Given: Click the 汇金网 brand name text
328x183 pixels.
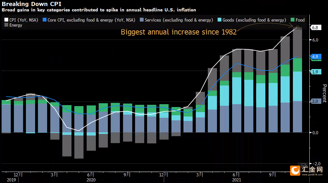Looking at the screenshot, I should coord(312,169).
